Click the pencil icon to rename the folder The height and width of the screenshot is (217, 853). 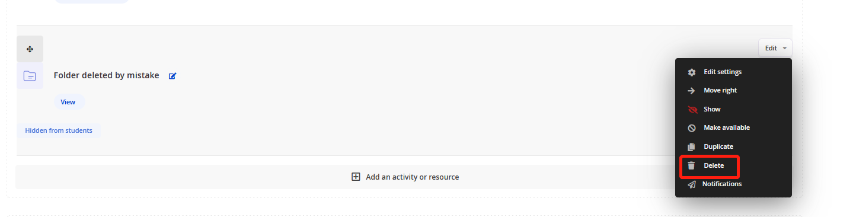click(x=172, y=76)
